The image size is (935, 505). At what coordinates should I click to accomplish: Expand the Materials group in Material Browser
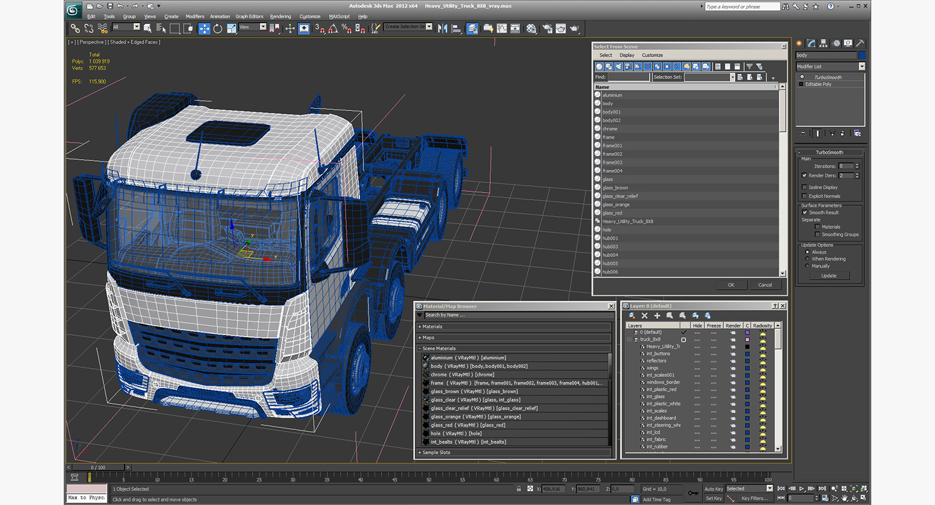pyautogui.click(x=419, y=327)
